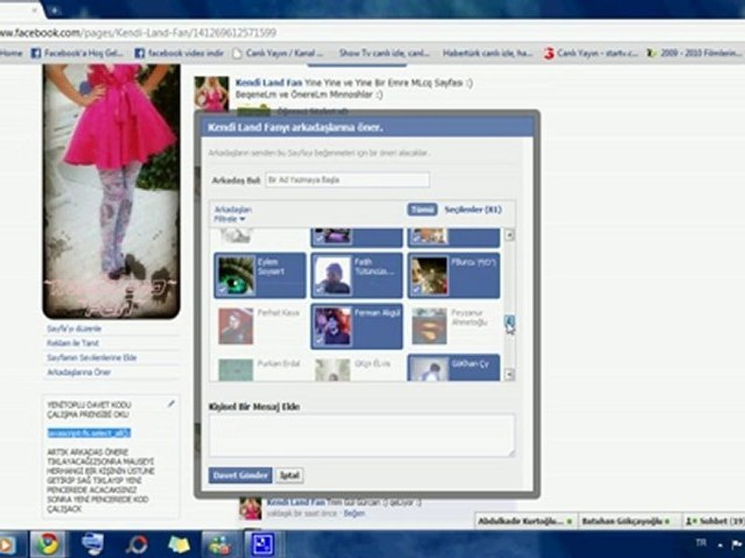
Task: Open the Facebook'a Hoş Gel... bookmark
Action: (77, 53)
